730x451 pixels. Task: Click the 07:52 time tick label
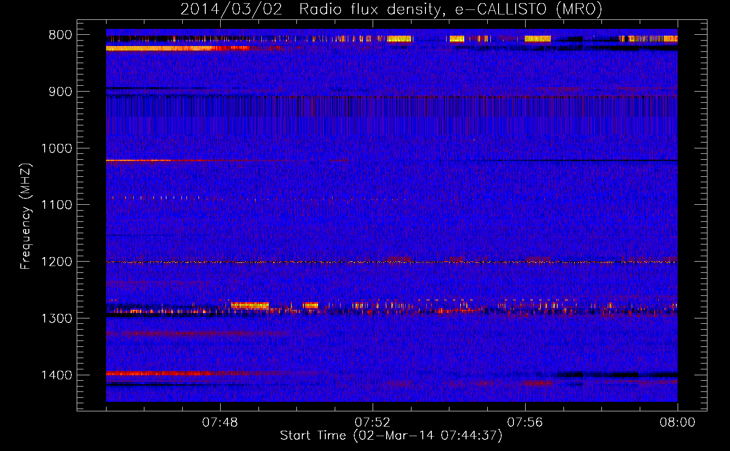pos(373,423)
